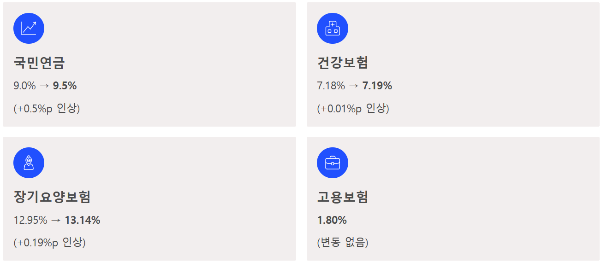601x262 pixels.
Task: Click the old 12.95% rate value
Action: coord(30,220)
